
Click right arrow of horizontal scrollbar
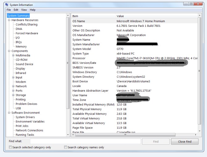(196, 135)
